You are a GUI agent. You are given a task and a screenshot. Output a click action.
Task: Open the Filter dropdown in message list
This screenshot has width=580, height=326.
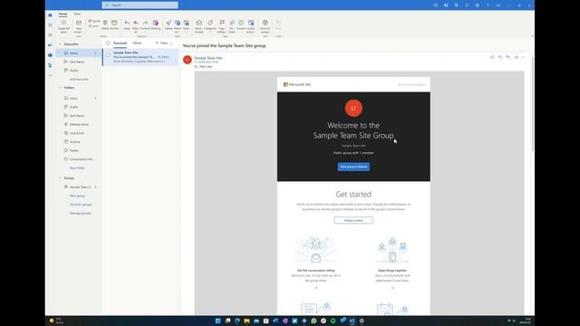point(163,43)
